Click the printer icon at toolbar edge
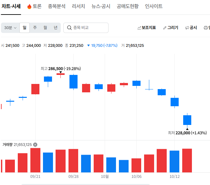 click(206, 28)
